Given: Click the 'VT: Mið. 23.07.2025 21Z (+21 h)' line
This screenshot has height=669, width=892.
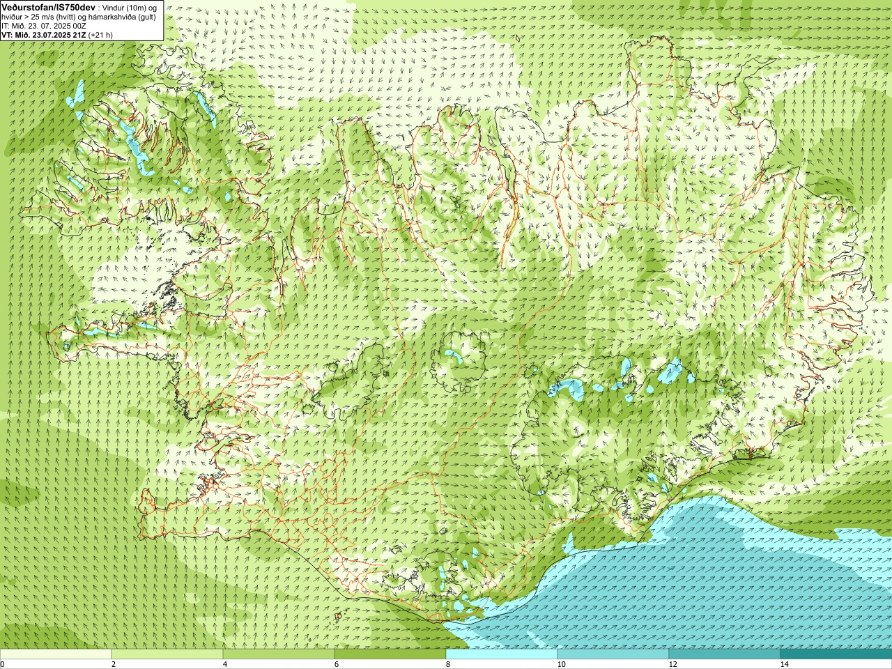Looking at the screenshot, I should click(57, 35).
